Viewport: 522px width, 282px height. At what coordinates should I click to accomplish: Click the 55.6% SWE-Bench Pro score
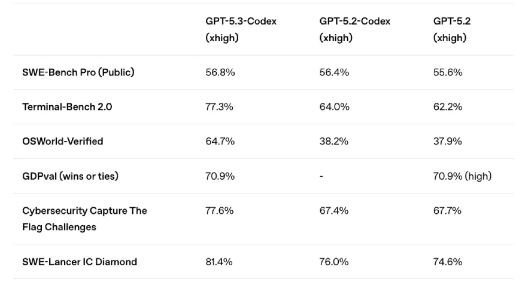(447, 72)
